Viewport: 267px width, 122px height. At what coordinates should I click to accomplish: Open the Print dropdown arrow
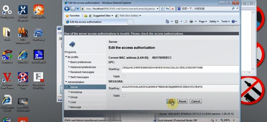[196, 21]
